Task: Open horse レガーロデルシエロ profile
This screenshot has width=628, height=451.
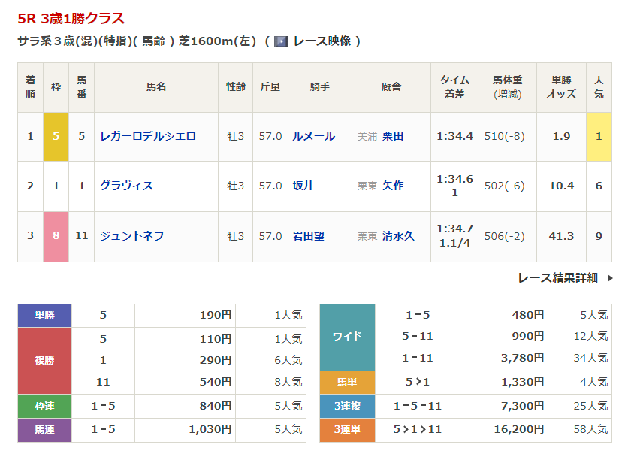Action: pos(147,136)
